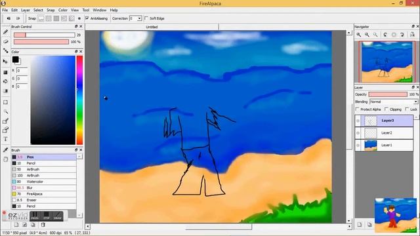This screenshot has height=236, width=420.
Task: Open the File menu
Action: point(5,10)
